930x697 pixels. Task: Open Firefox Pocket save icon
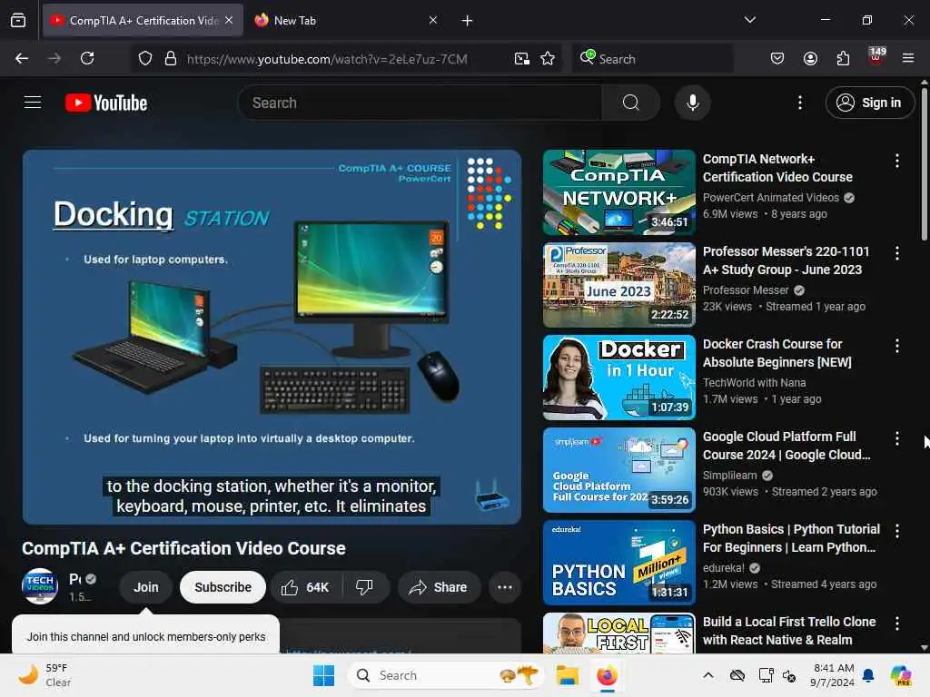(777, 58)
